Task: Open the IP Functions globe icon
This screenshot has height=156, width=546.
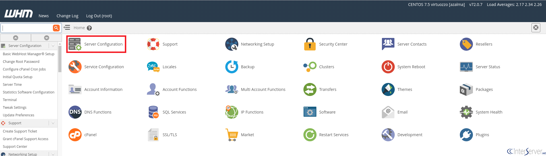Action: click(x=232, y=112)
